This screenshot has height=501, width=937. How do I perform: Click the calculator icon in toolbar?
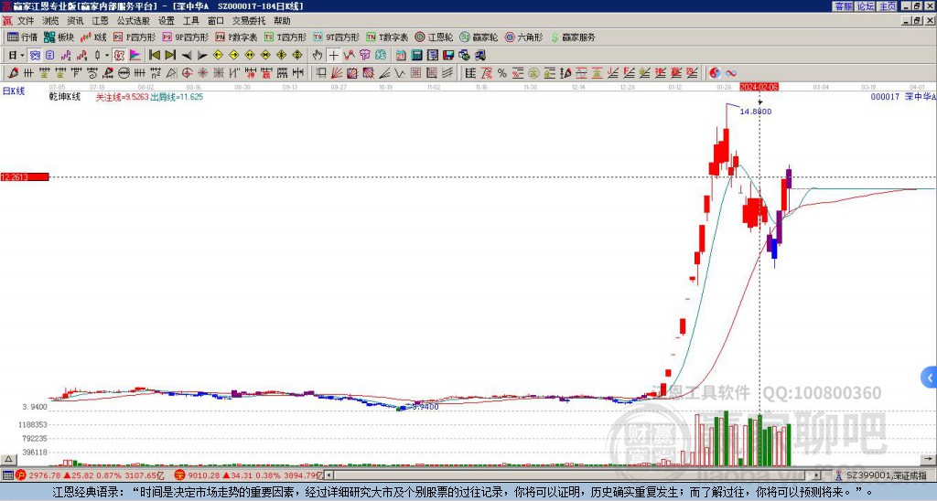click(x=416, y=56)
